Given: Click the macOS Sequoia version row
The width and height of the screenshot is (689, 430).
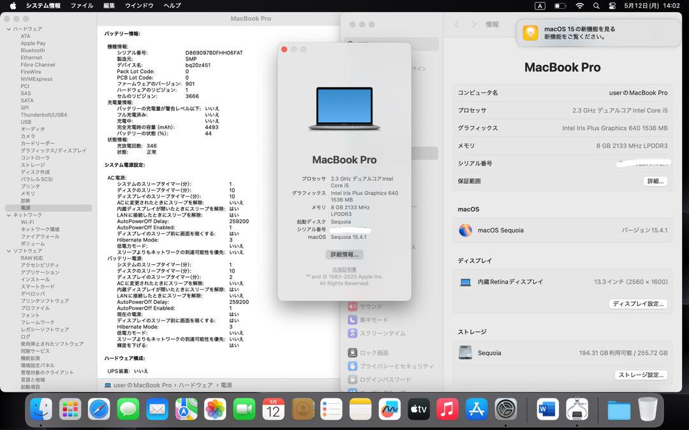Looking at the screenshot, I should click(563, 230).
